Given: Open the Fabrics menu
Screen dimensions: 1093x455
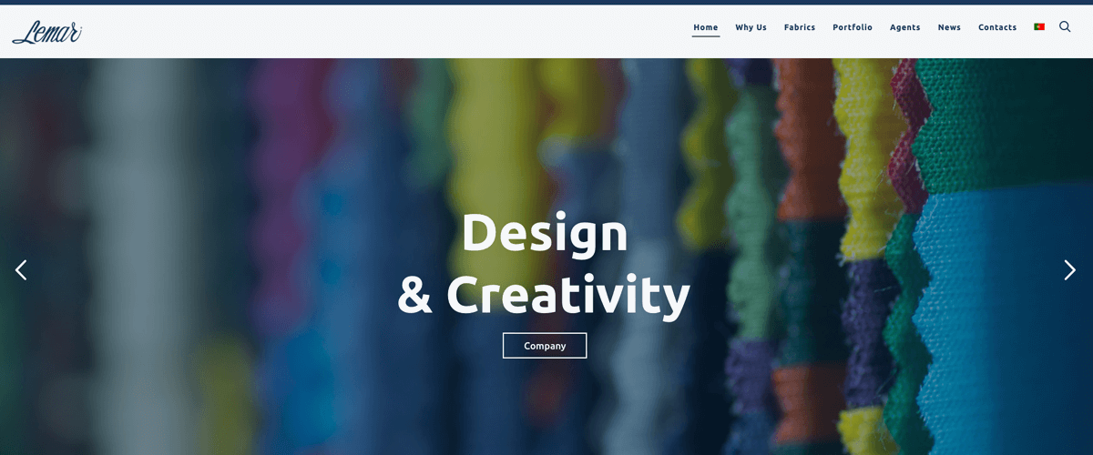Looking at the screenshot, I should [800, 27].
